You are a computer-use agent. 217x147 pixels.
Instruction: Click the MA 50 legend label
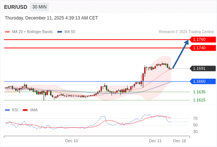(70, 32)
